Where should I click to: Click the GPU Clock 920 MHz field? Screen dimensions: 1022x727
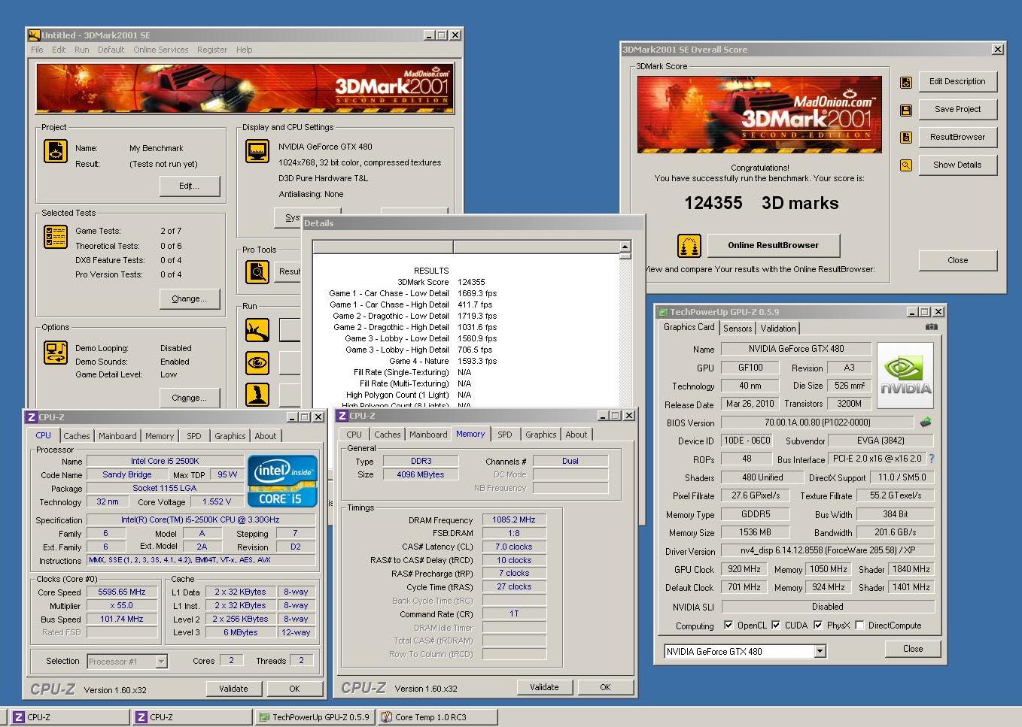coord(744,569)
